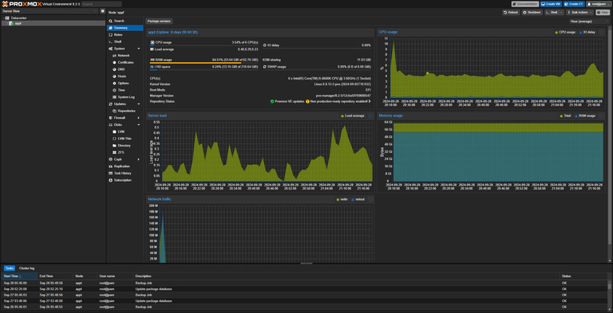This screenshot has height=313, width=613.
Task: Collapse the System section arrow
Action: (139, 49)
